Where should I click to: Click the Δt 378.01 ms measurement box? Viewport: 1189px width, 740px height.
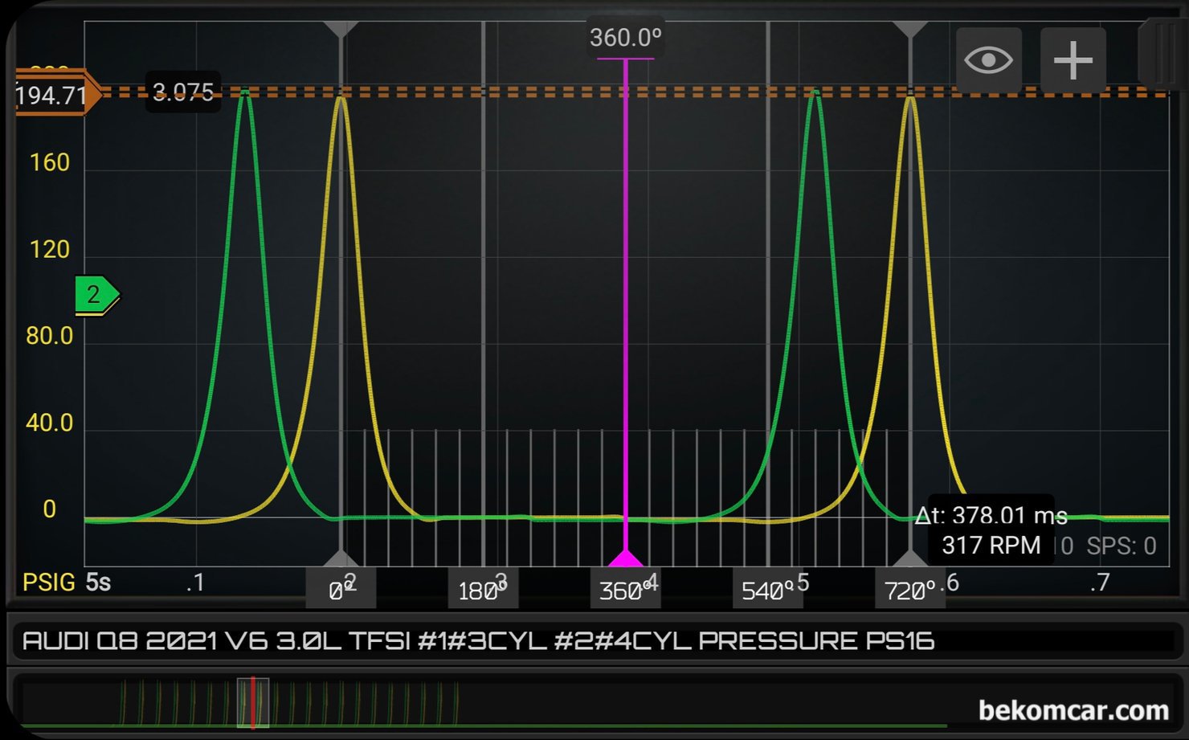click(992, 530)
